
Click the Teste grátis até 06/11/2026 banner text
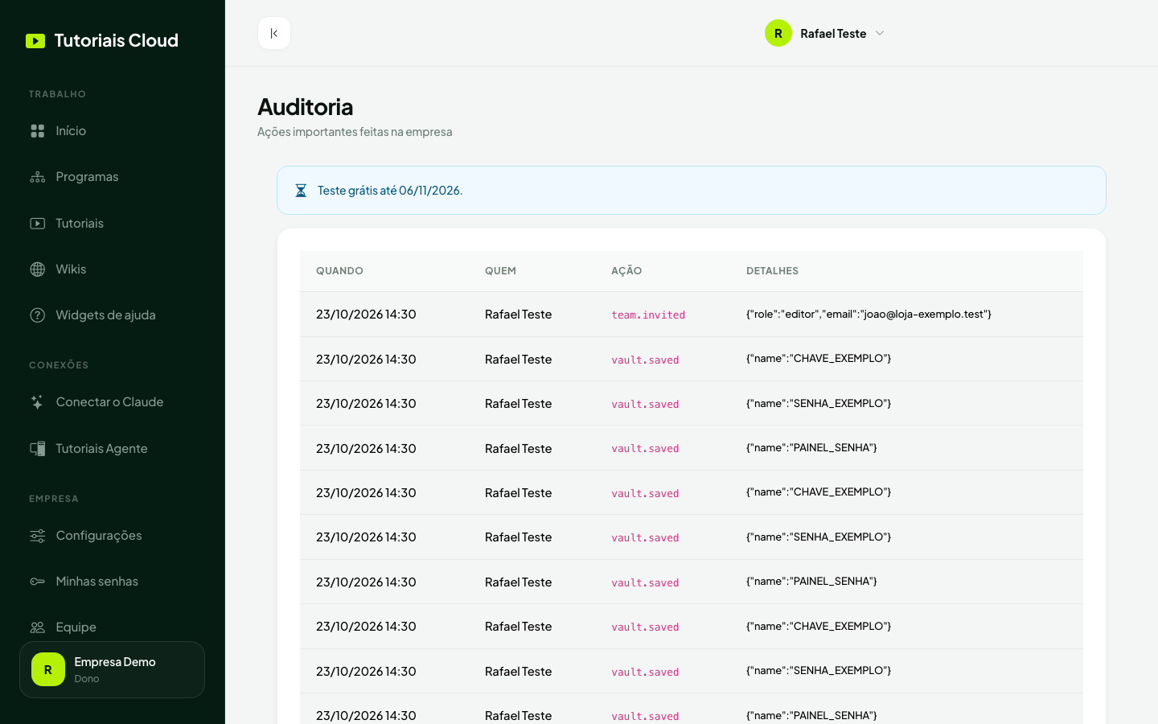pos(390,191)
